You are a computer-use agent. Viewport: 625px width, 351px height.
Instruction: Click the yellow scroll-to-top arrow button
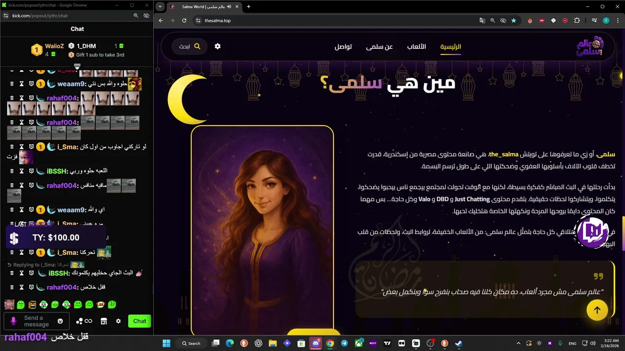click(x=597, y=310)
